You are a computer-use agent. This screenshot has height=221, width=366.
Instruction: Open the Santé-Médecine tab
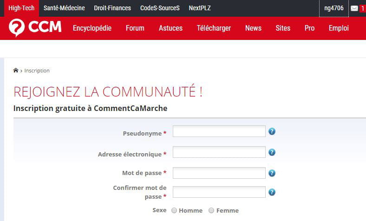[x=64, y=8]
